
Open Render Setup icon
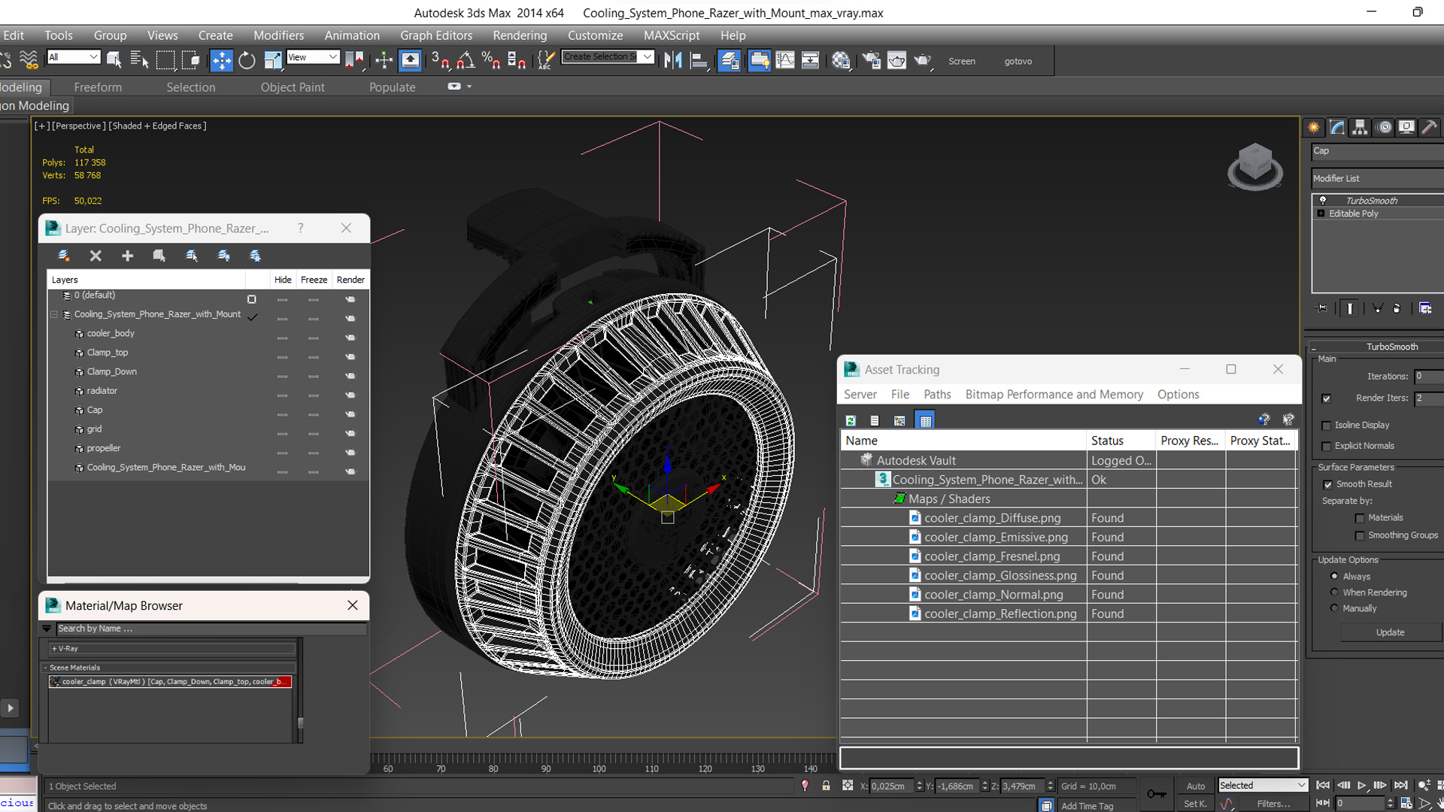point(871,60)
